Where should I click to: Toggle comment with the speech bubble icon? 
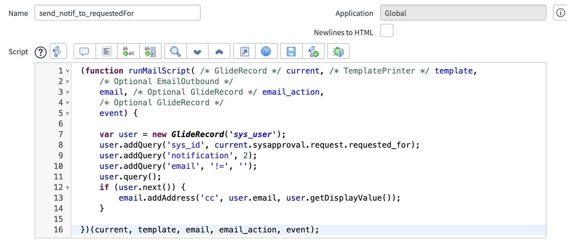84,51
